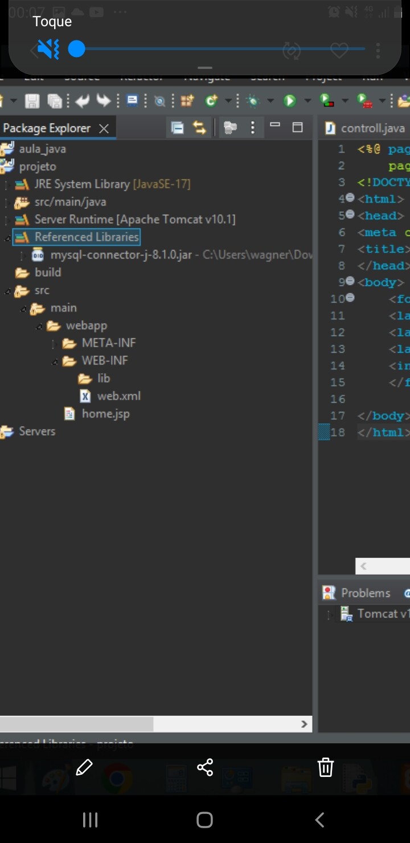Tap the pencil edit icon at bottom

coord(84,767)
